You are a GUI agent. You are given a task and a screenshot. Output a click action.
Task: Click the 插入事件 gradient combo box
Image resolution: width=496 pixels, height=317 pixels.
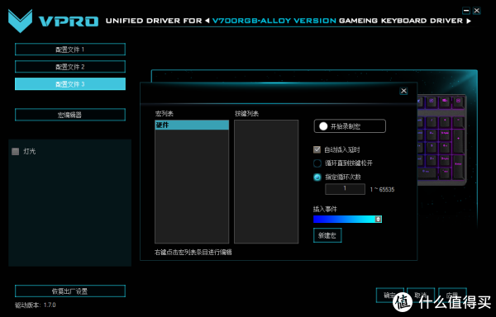click(x=347, y=219)
